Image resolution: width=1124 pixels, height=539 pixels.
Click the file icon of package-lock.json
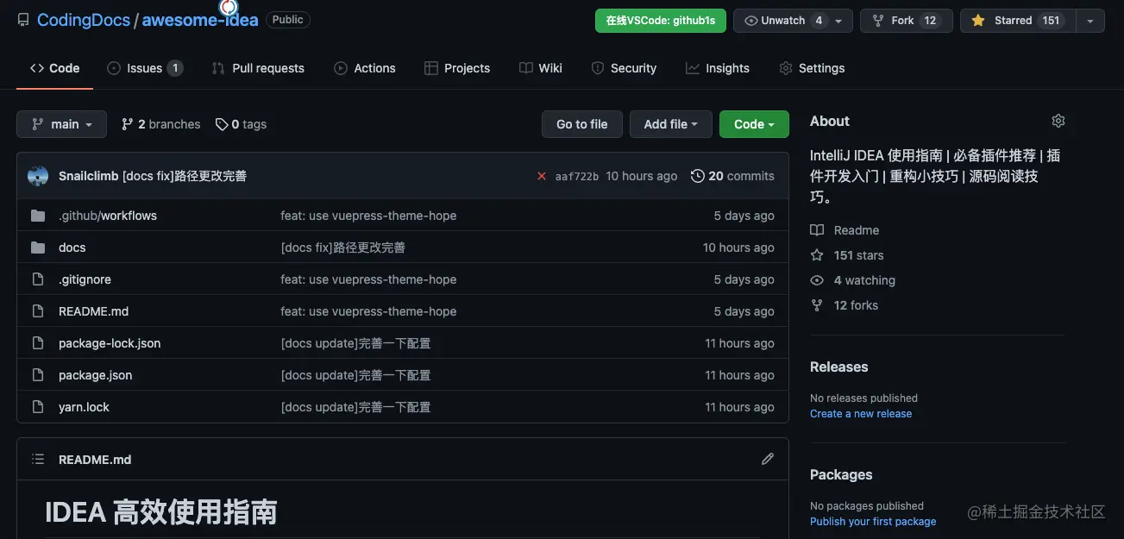point(38,343)
